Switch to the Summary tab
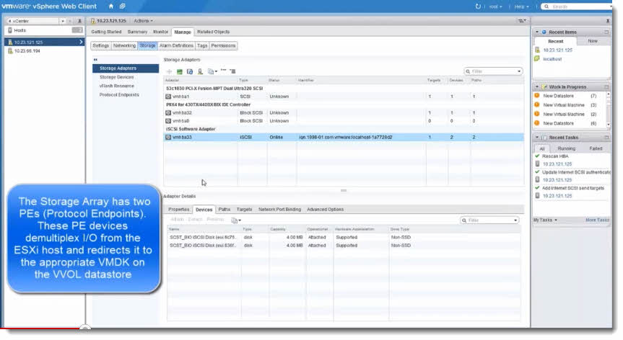The height and width of the screenshot is (340, 623). click(x=137, y=32)
